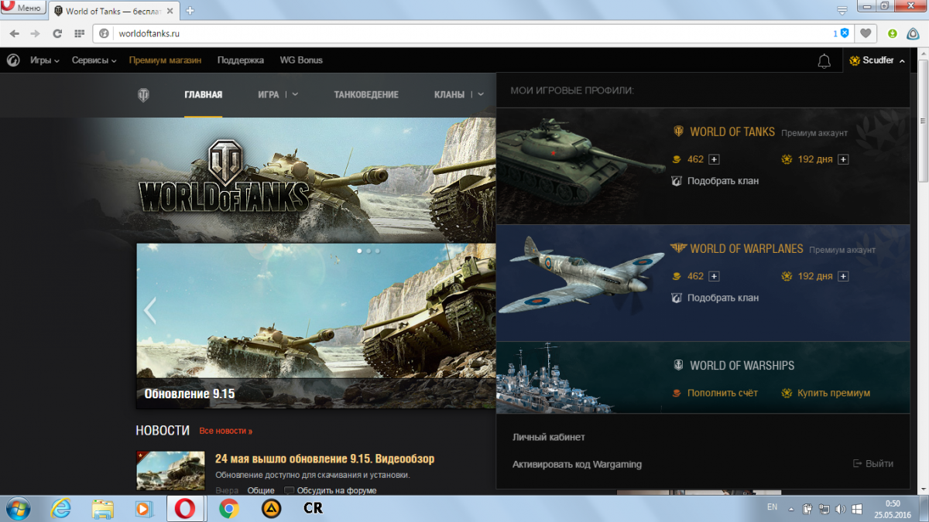Click Купить премиум for World of Warships

pos(825,393)
